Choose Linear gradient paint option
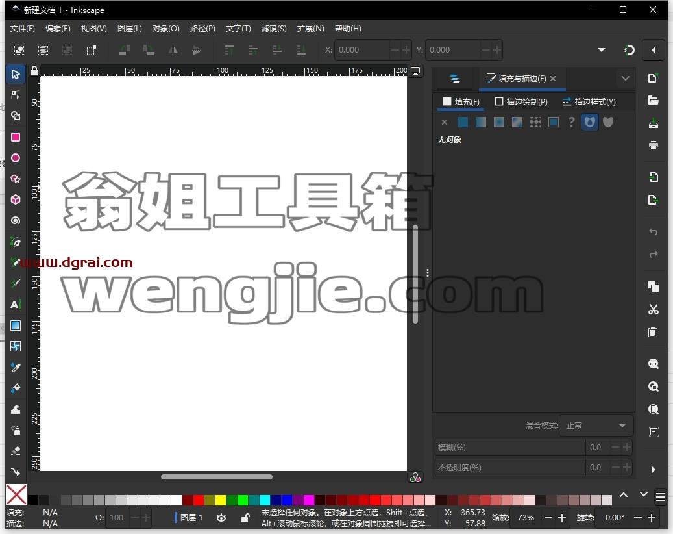 click(x=481, y=122)
